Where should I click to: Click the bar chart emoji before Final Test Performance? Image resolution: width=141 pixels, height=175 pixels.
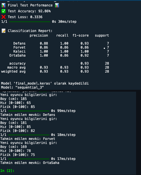tap(4, 5)
